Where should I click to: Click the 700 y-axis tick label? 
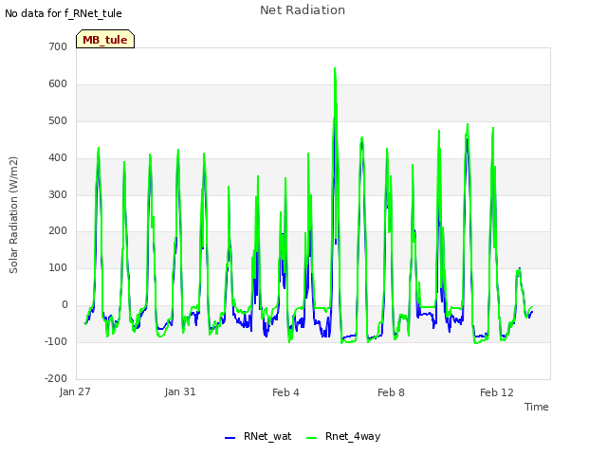pos(58,46)
